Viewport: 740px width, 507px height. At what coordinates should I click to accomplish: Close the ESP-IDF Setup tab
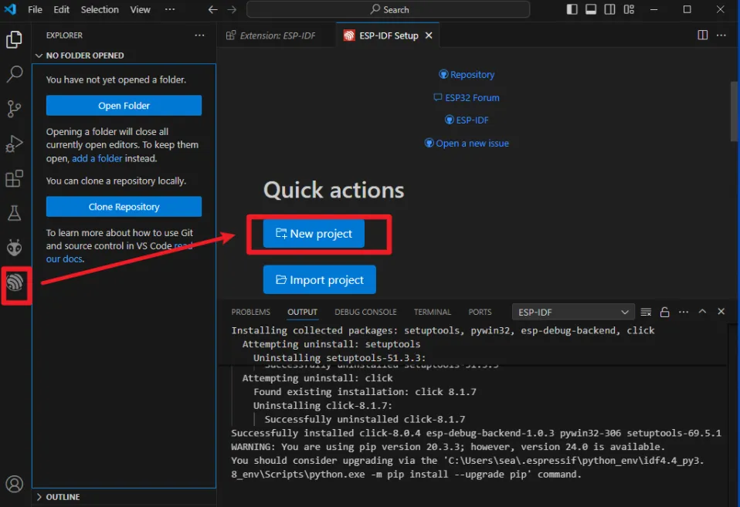(x=429, y=35)
